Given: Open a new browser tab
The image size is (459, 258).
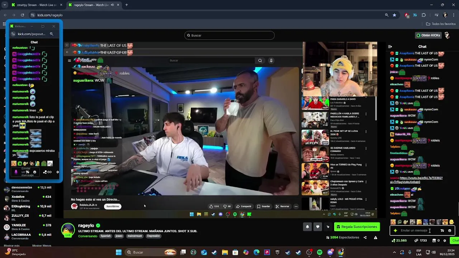Looking at the screenshot, I should pyautogui.click(x=127, y=5).
